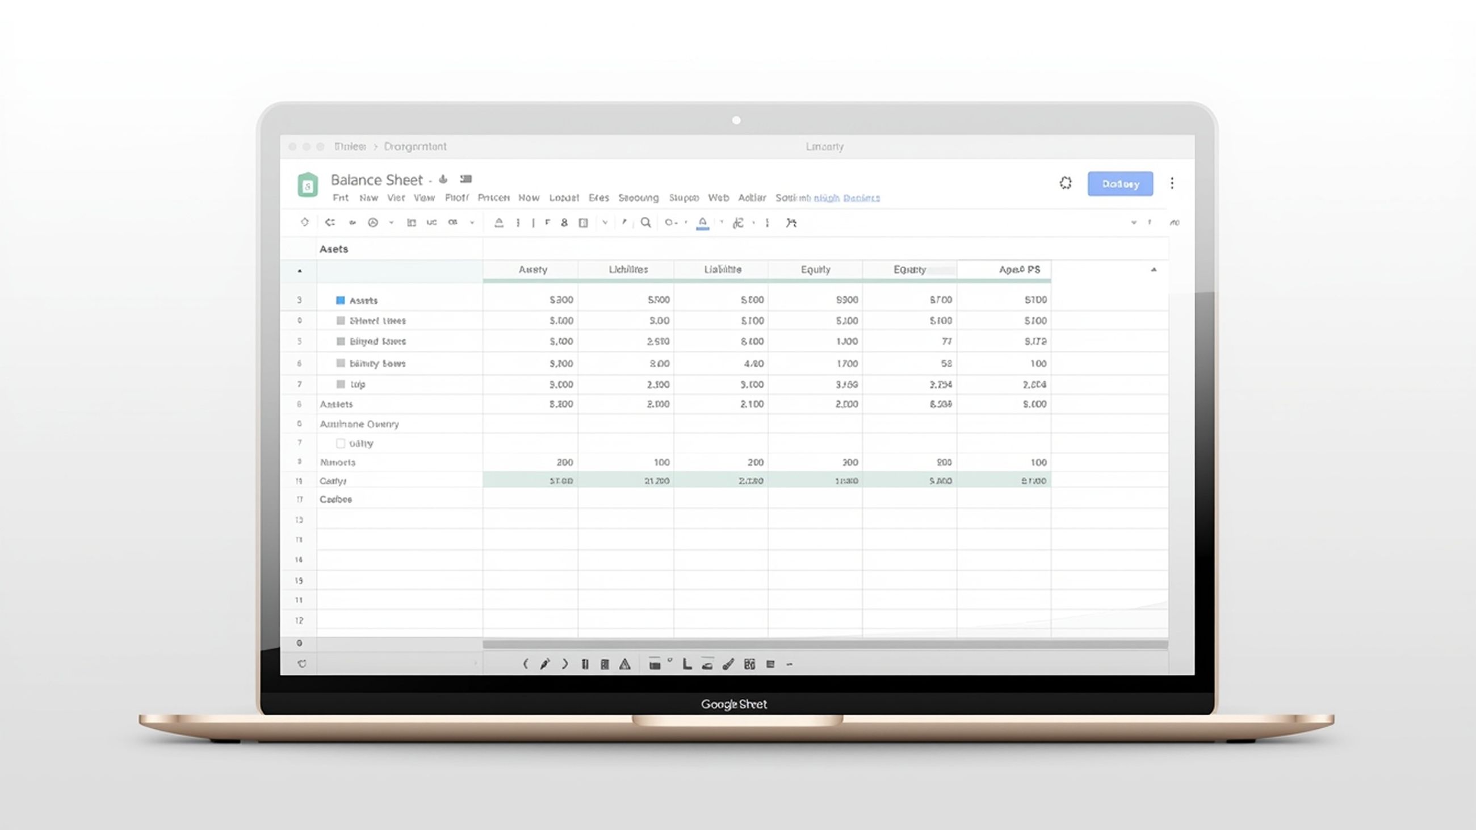Image resolution: width=1476 pixels, height=830 pixels.
Task: Click the underlined blue link after the menus
Action: click(x=847, y=198)
